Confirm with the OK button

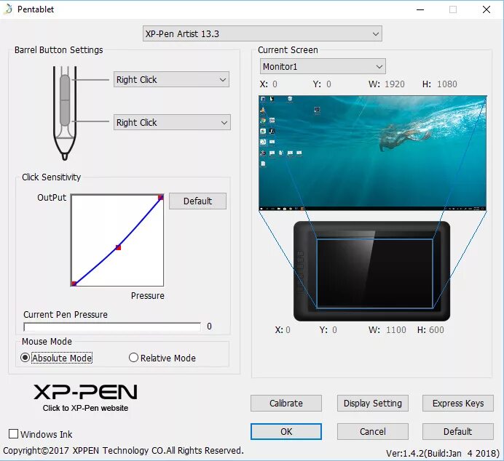pyautogui.click(x=286, y=431)
